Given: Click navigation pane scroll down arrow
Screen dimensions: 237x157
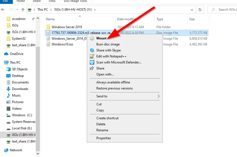Looking at the screenshot, I should coord(38,153).
